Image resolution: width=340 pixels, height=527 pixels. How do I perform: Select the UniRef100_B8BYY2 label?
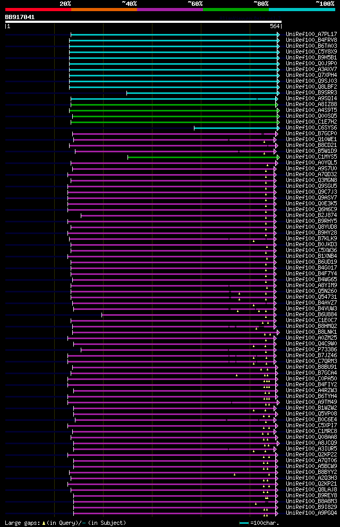(x=311, y=472)
